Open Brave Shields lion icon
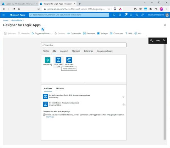 (x=115, y=9)
